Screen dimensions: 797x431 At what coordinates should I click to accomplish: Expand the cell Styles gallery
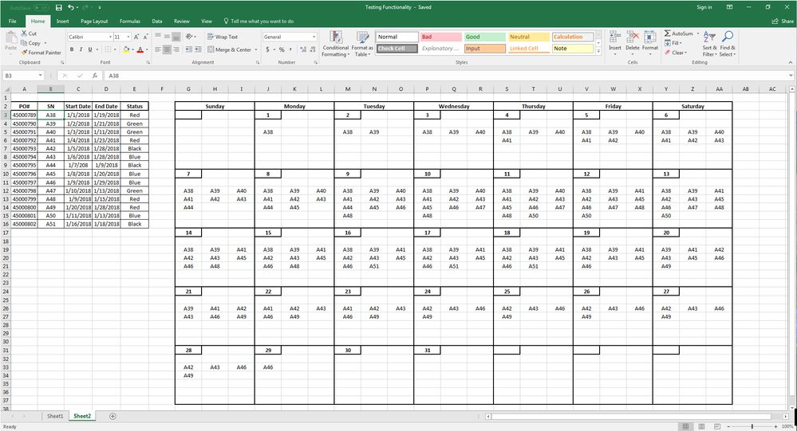tap(598, 52)
